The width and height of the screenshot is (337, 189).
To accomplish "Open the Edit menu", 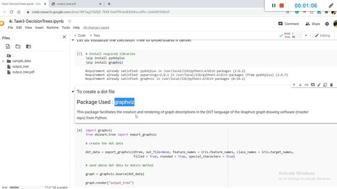I will click(19, 28).
